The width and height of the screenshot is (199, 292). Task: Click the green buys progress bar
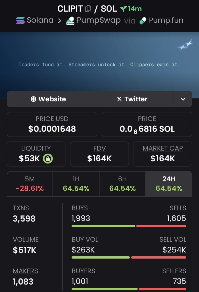[x=103, y=226]
